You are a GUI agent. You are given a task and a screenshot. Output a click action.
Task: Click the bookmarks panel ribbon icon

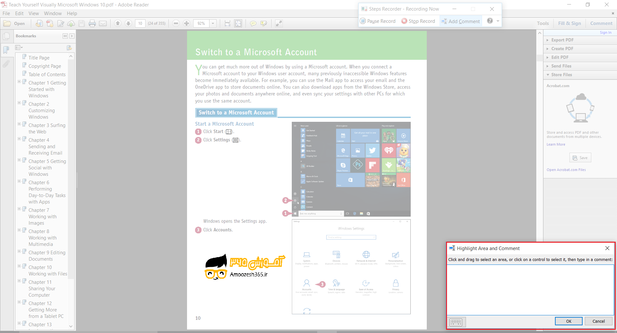(x=6, y=50)
